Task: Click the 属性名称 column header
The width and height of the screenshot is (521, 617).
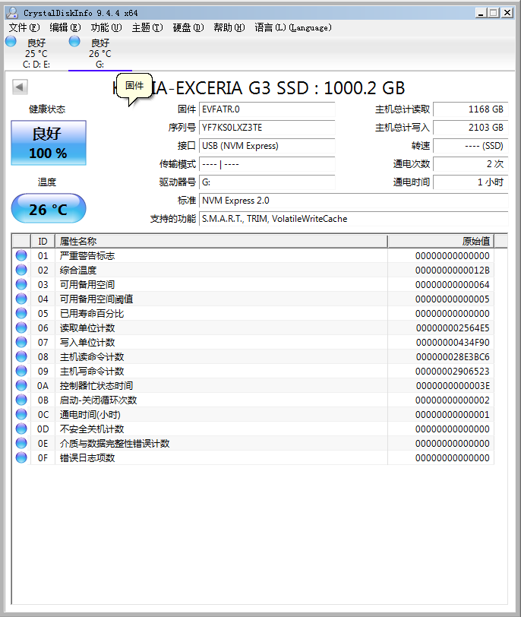Action: tap(221, 241)
